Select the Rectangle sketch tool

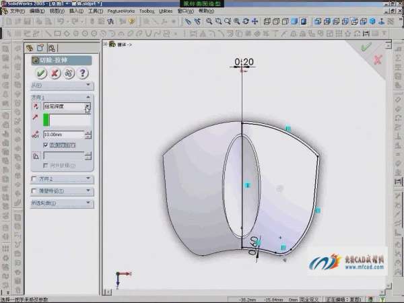[x=57, y=34]
